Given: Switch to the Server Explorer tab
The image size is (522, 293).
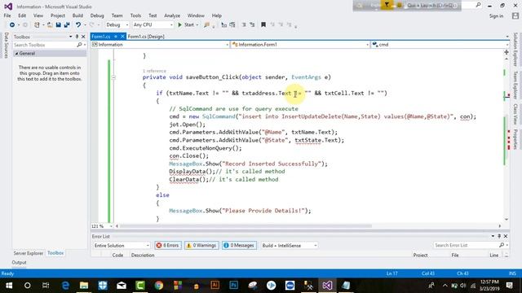Looking at the screenshot, I should (29, 253).
